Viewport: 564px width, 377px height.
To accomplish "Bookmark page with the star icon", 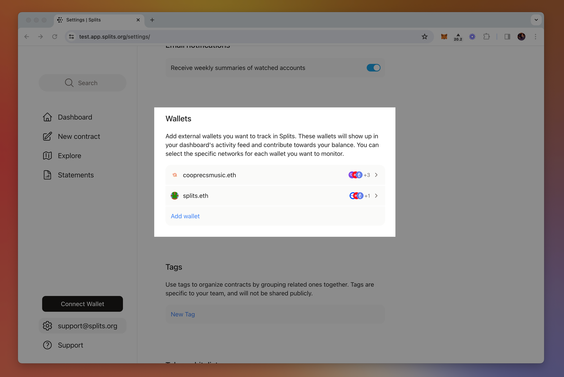I will pyautogui.click(x=424, y=37).
